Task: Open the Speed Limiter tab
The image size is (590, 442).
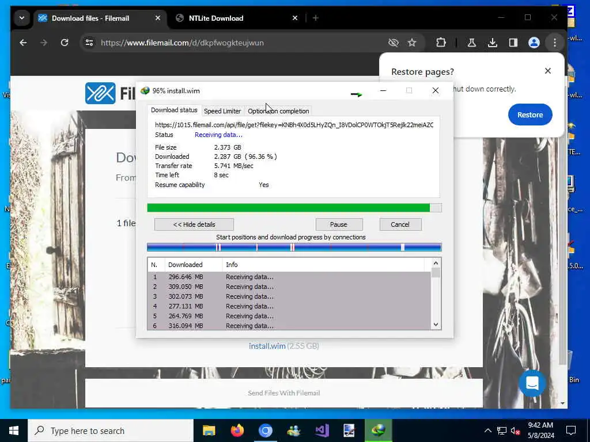Action: tap(222, 111)
